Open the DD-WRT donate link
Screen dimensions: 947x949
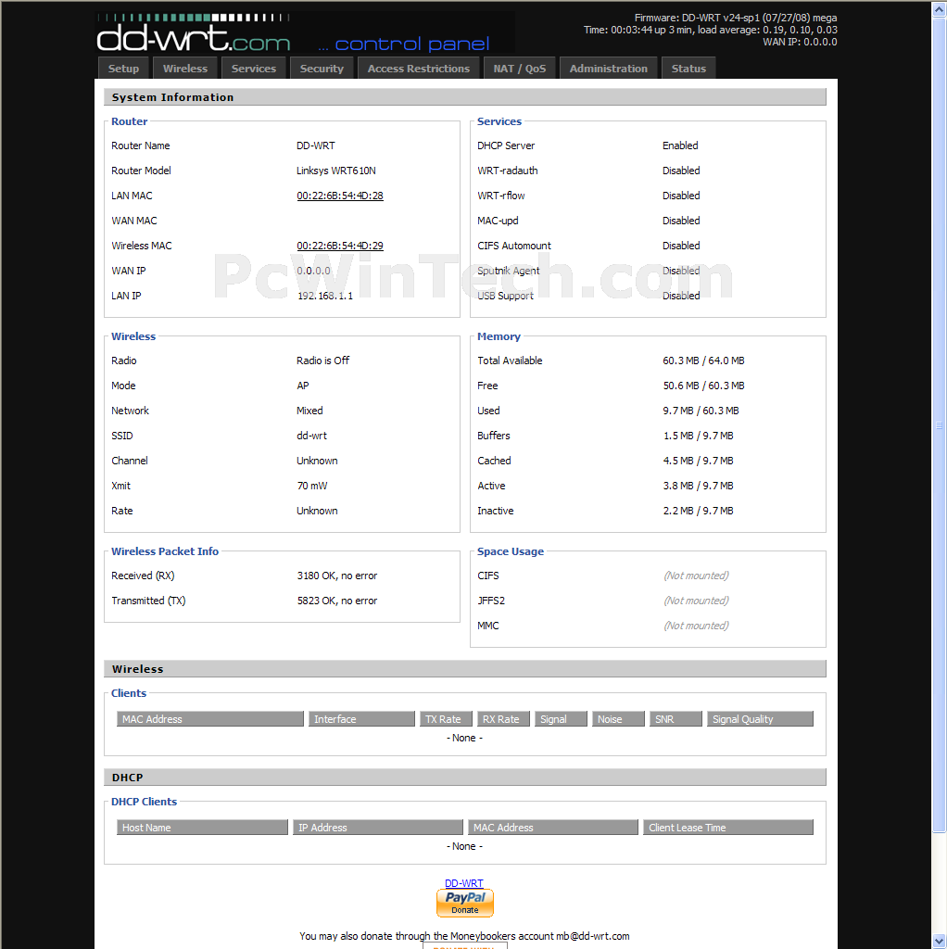pos(464,883)
